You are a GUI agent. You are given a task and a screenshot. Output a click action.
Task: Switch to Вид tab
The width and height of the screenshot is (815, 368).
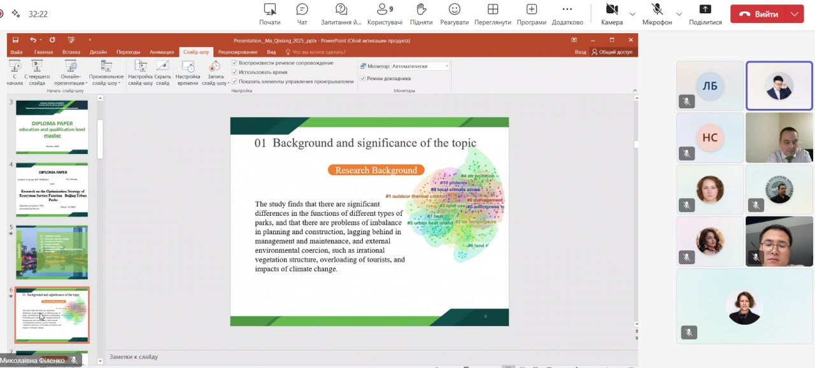271,52
